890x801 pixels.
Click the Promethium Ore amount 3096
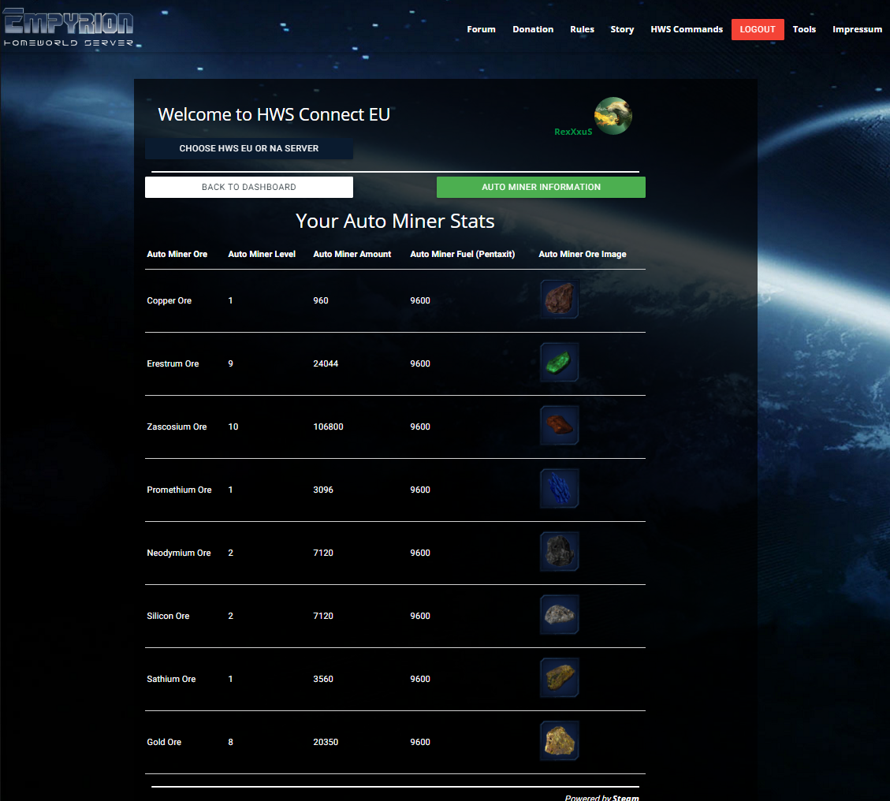tap(323, 490)
